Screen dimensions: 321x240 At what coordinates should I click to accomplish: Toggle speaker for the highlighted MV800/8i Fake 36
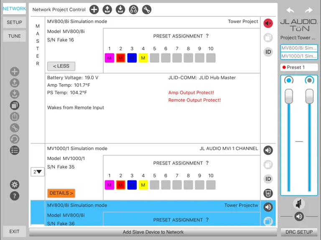click(268, 207)
